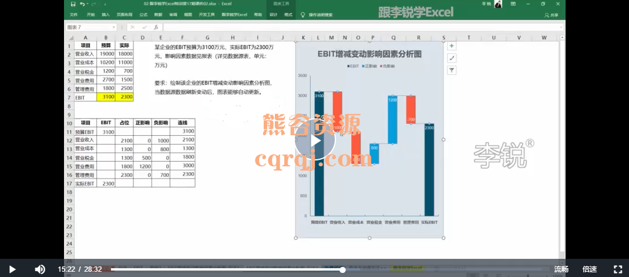Click the Undo arrow in quick access toolbar
Viewport: 629px width, 277px height.
[x=82, y=4]
